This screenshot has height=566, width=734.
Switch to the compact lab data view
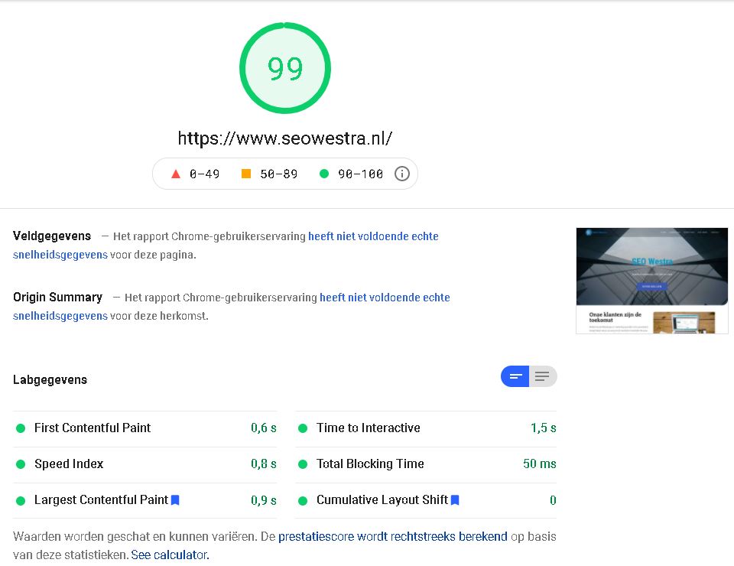[515, 376]
